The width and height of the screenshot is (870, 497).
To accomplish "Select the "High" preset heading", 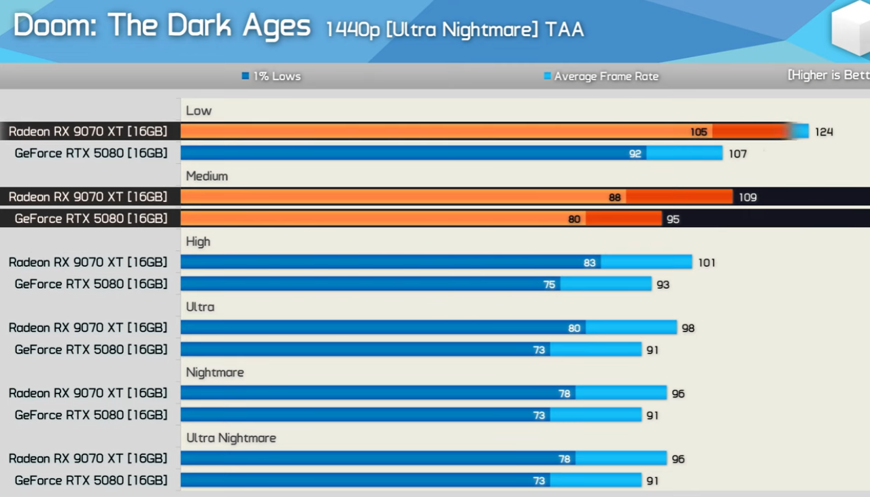I will click(x=198, y=241).
